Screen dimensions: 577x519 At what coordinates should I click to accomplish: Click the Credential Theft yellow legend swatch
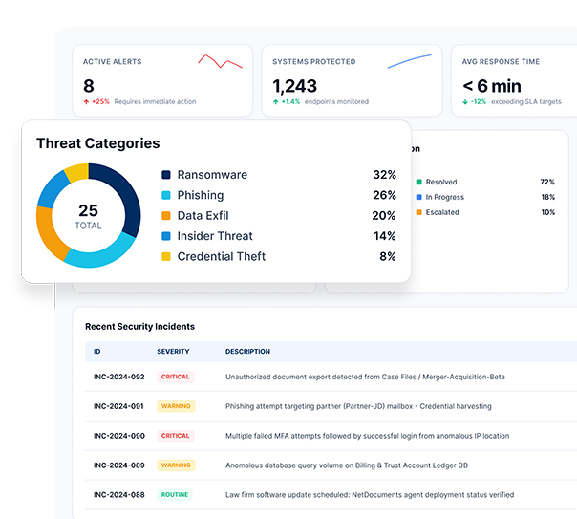[x=166, y=256]
